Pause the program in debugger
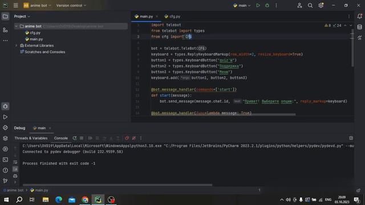The image size is (365, 205). 98,138
